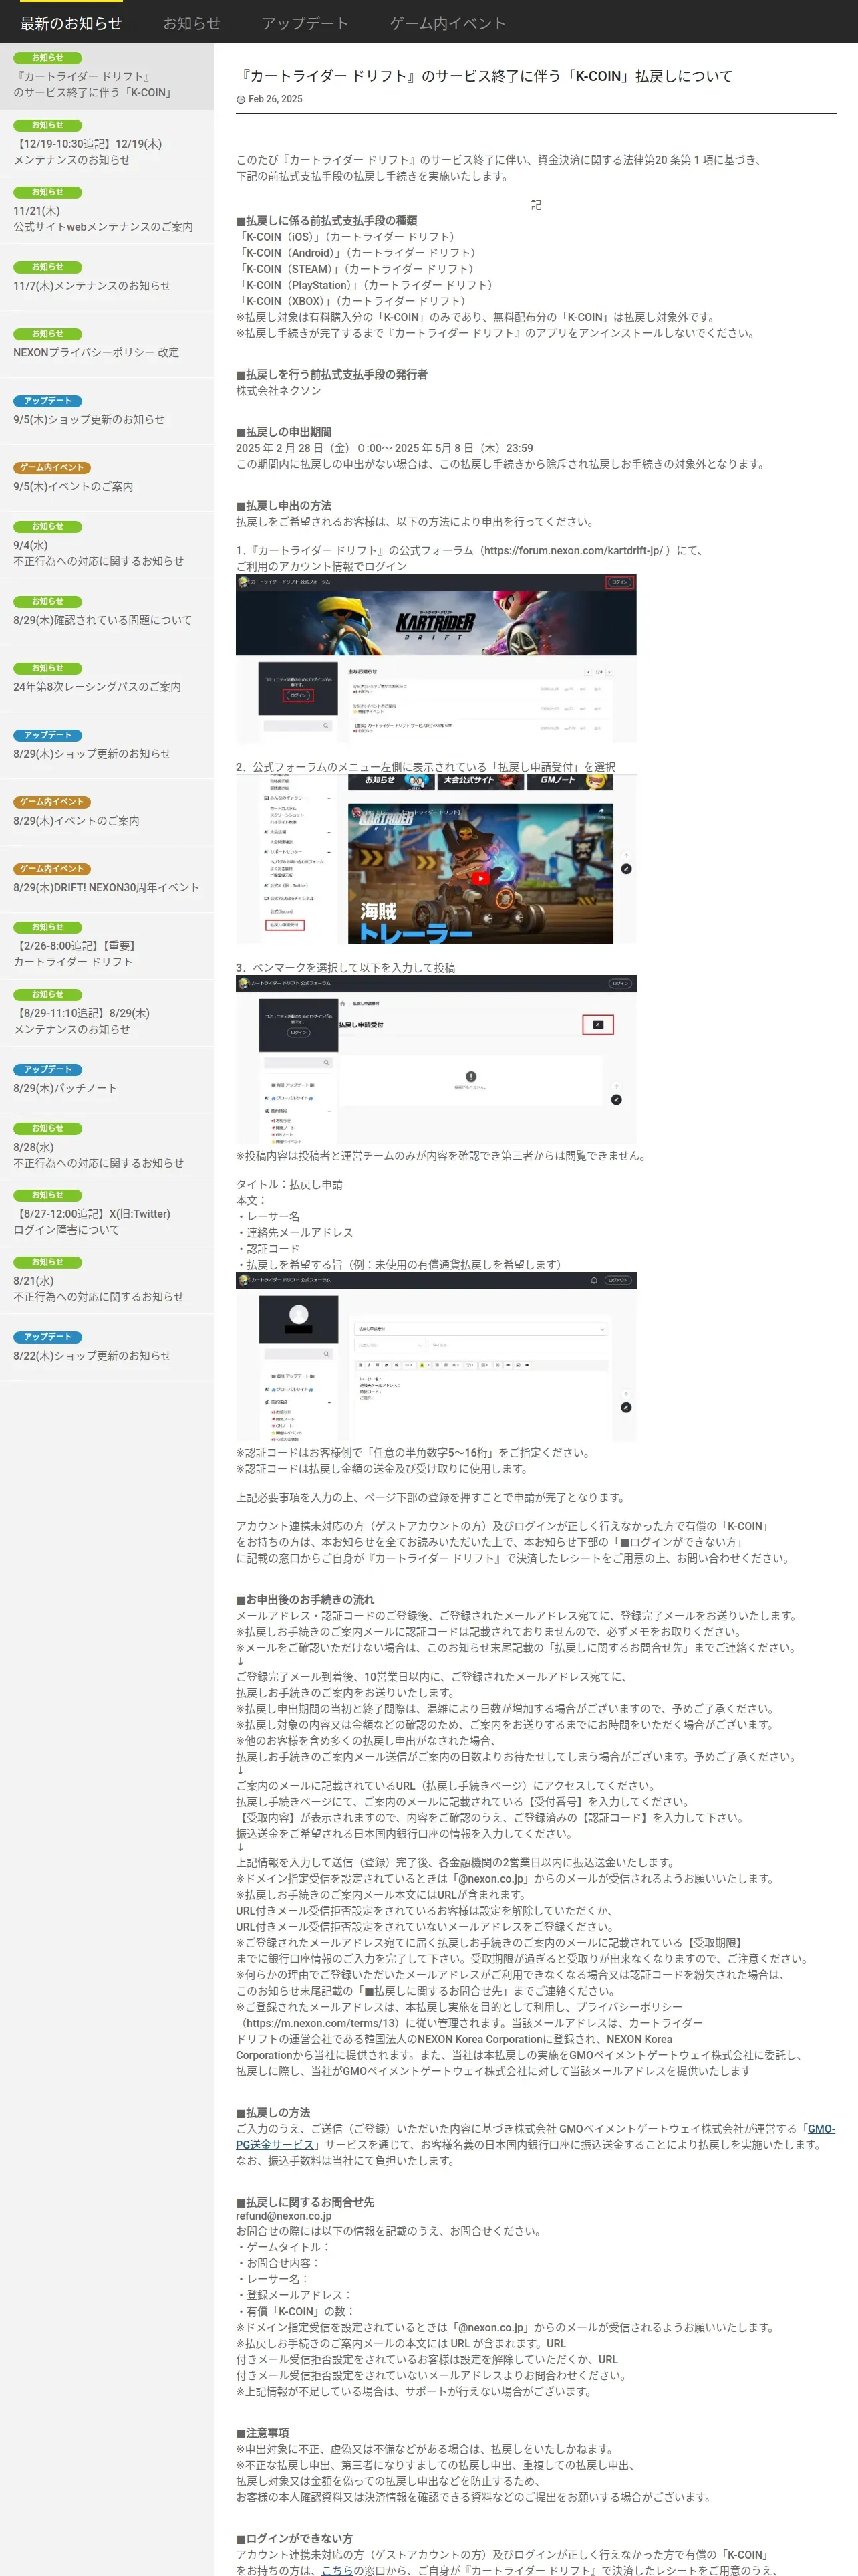Open the 8/28(水) 不正行為への対応 notice
Screen dimensions: 858x2576
coord(107,1147)
